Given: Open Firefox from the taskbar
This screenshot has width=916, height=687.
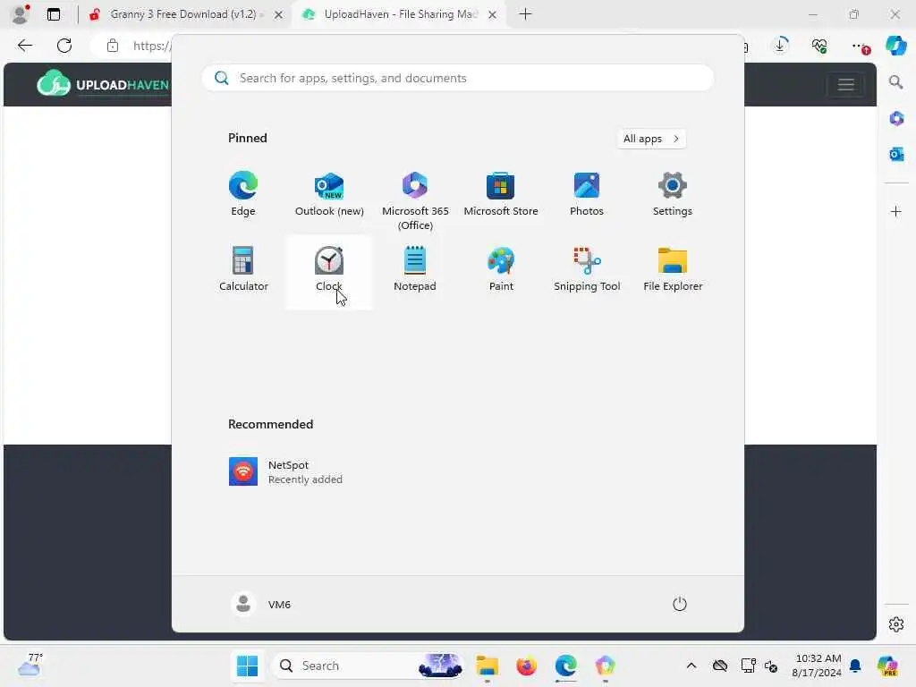Looking at the screenshot, I should (526, 666).
